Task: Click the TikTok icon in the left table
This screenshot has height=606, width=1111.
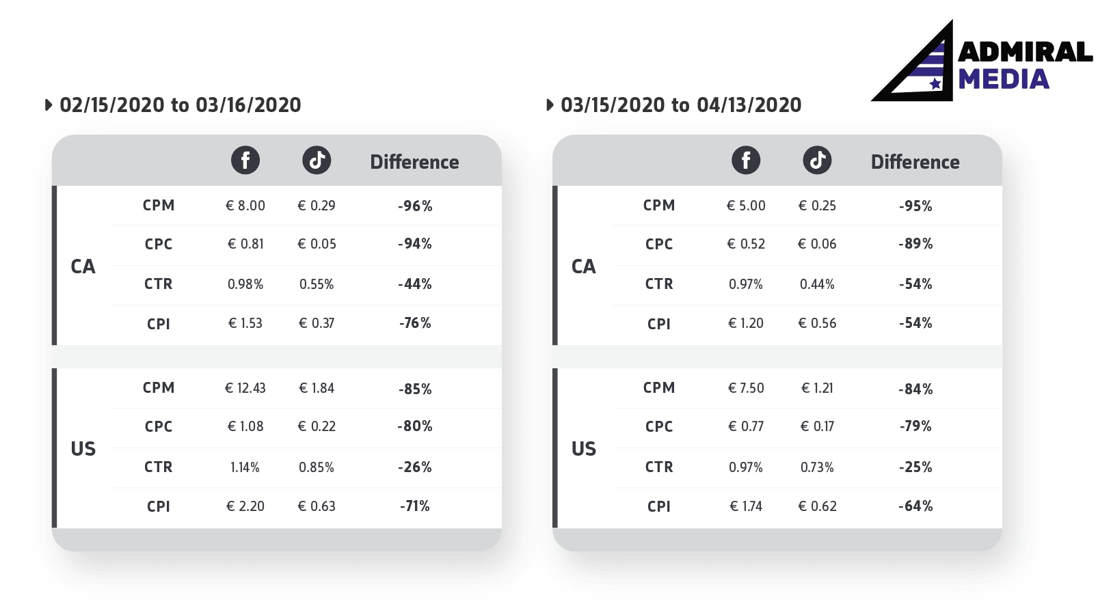Action: point(317,161)
